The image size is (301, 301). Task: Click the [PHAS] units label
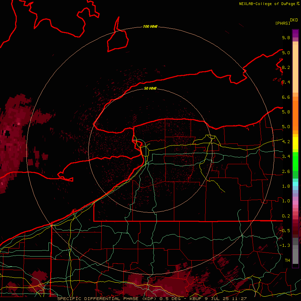pyautogui.click(x=283, y=23)
